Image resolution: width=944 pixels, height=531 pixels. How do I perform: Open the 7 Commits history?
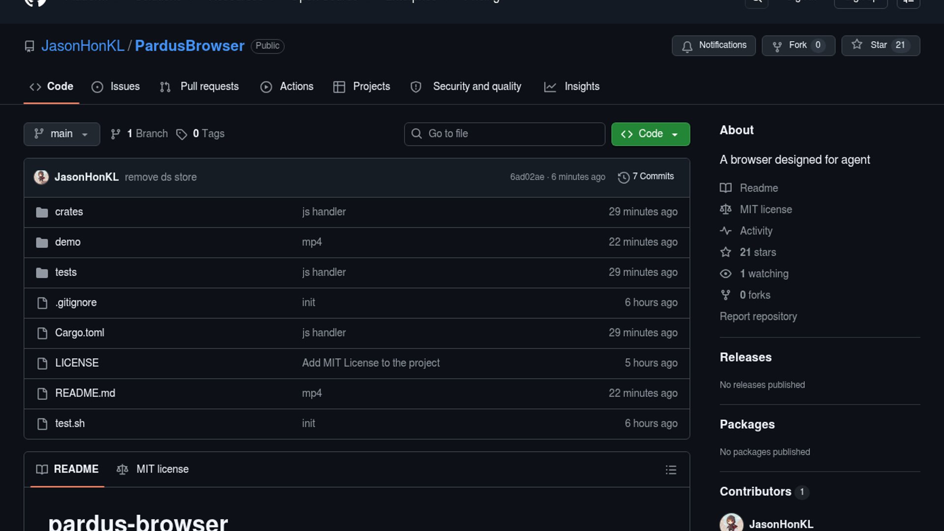coord(646,177)
